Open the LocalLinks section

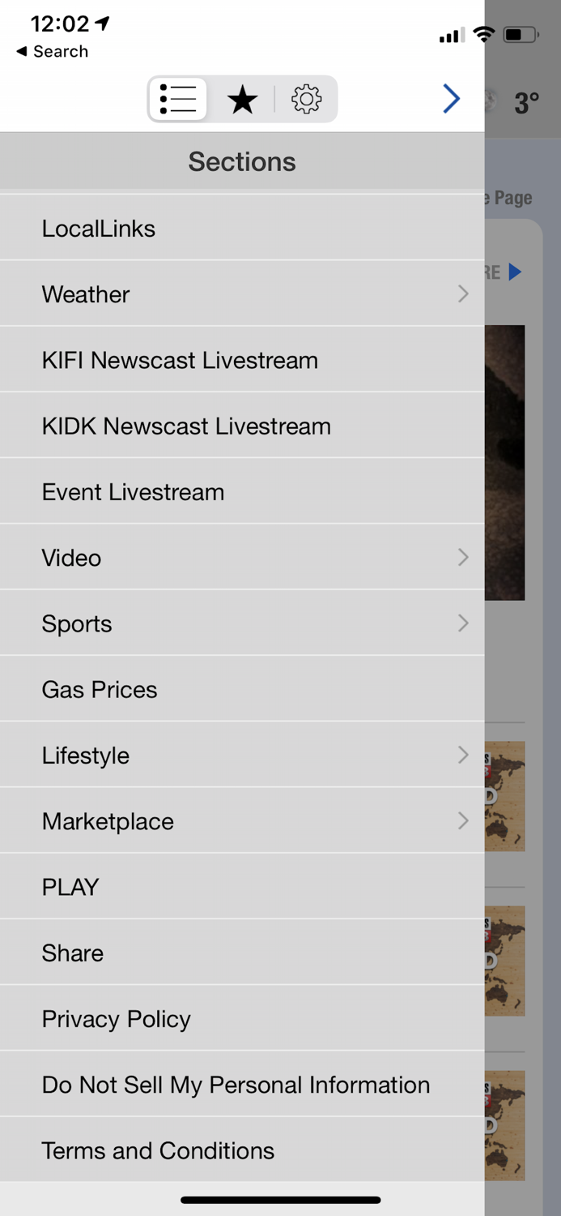pos(242,228)
